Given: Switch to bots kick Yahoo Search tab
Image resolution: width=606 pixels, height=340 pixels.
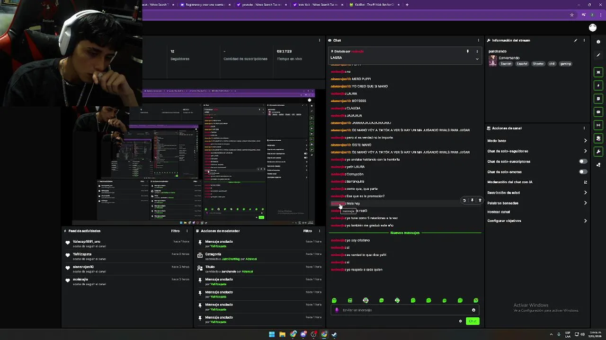Looking at the screenshot, I should click(x=318, y=5).
